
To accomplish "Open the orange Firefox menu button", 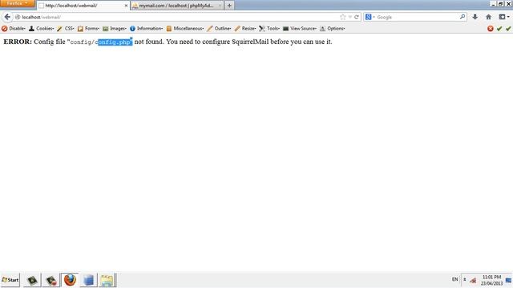I will (17, 3).
